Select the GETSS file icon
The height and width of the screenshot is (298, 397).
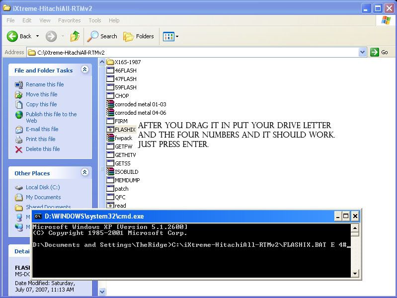click(x=110, y=163)
